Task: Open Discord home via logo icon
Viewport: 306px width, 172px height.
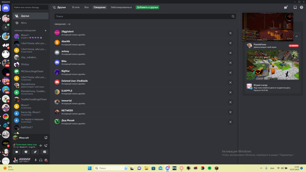Action: click(6, 8)
